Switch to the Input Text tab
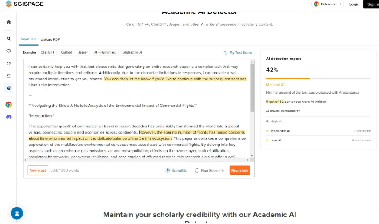Viewport: 379px width, 224px height. (28, 39)
